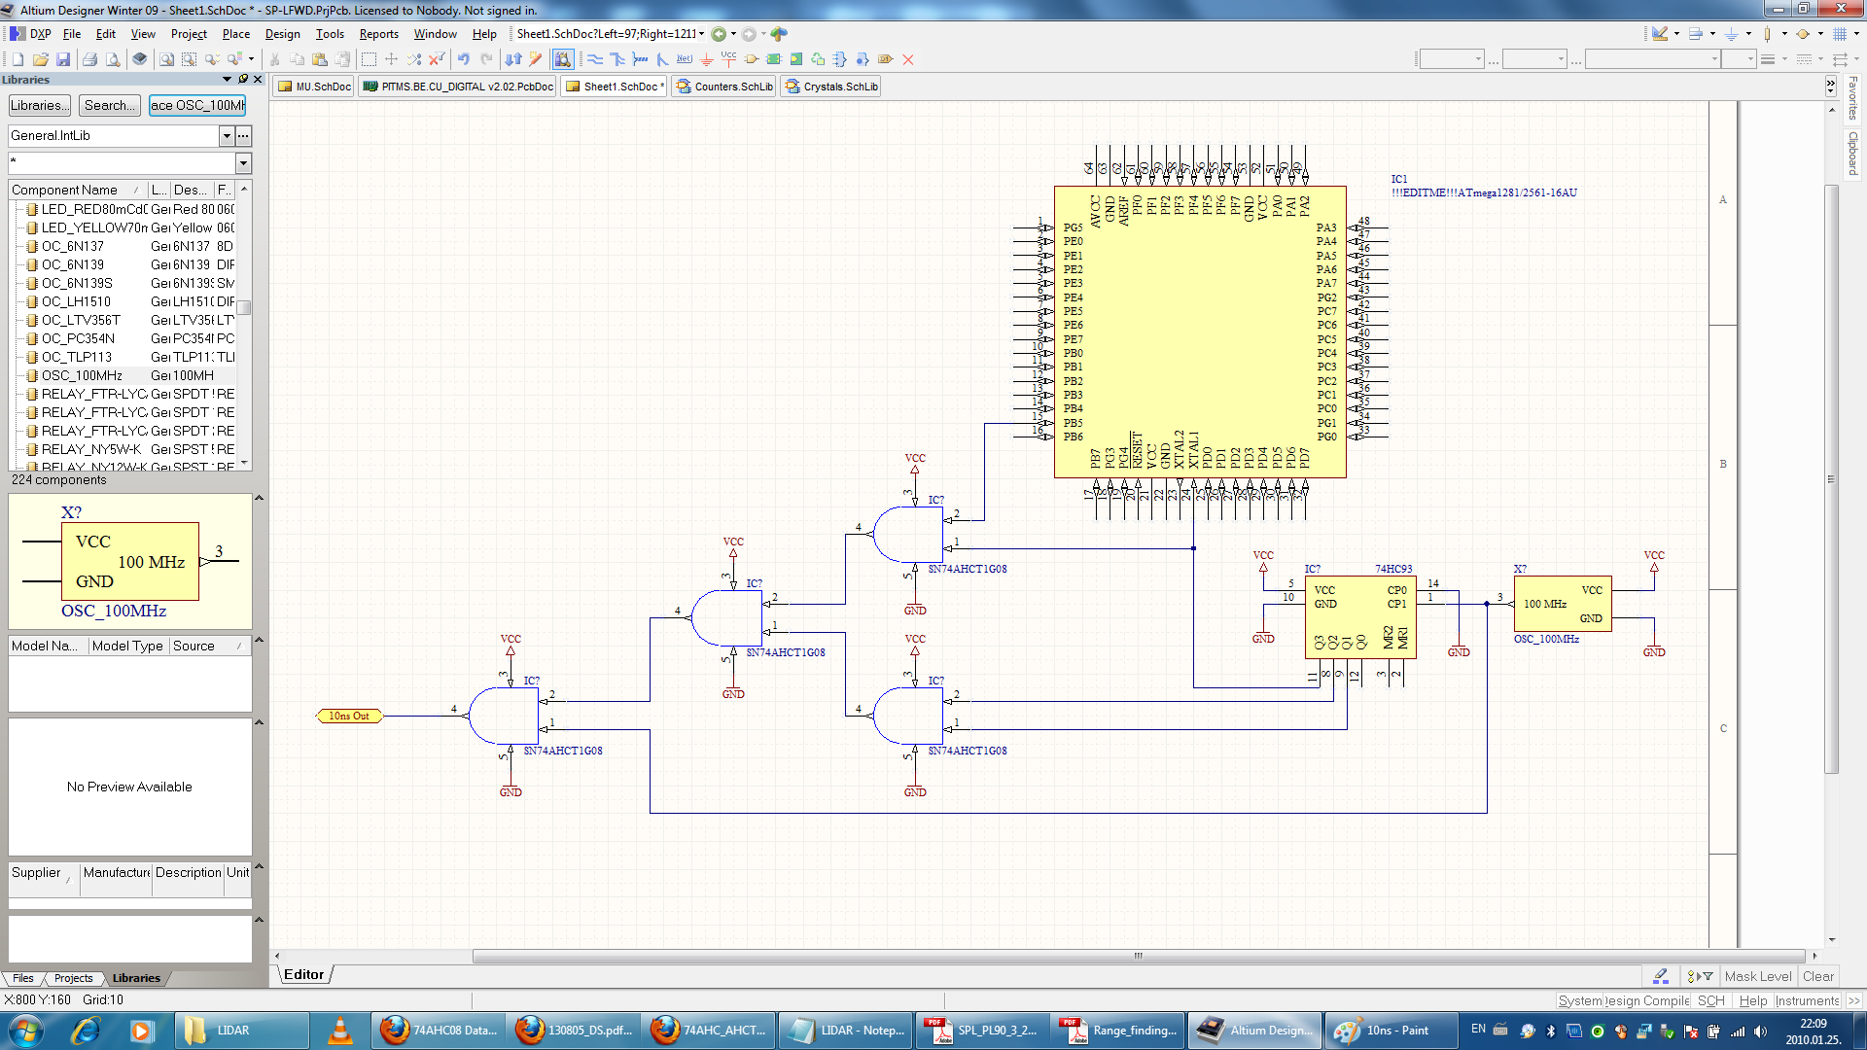
Task: Click the Save document icon
Action: [x=63, y=59]
